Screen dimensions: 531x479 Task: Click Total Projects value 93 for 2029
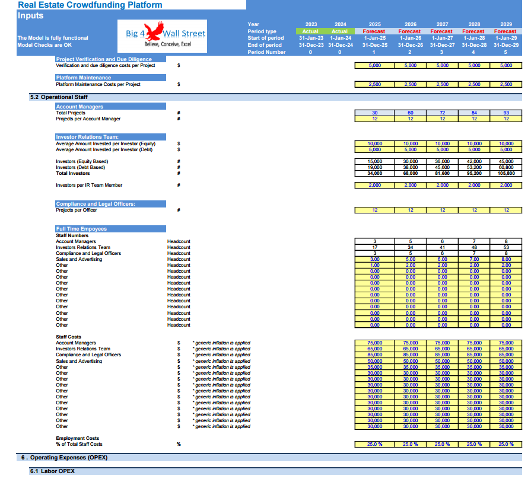pyautogui.click(x=506, y=113)
